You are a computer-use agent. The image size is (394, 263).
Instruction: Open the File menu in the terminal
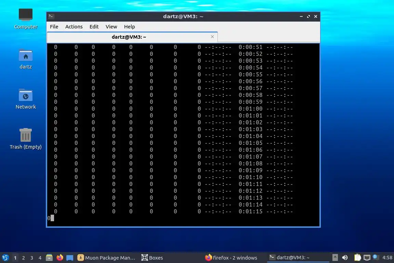click(x=54, y=27)
